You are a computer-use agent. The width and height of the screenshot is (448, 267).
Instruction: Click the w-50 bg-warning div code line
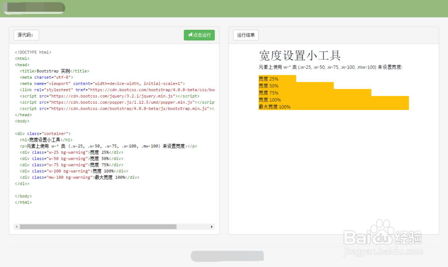(x=72, y=159)
